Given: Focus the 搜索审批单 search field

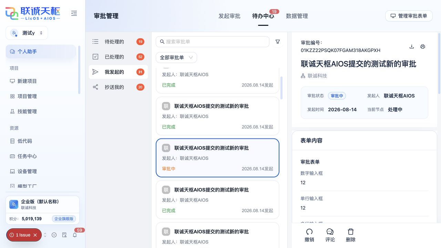Looking at the screenshot, I should pyautogui.click(x=213, y=42).
